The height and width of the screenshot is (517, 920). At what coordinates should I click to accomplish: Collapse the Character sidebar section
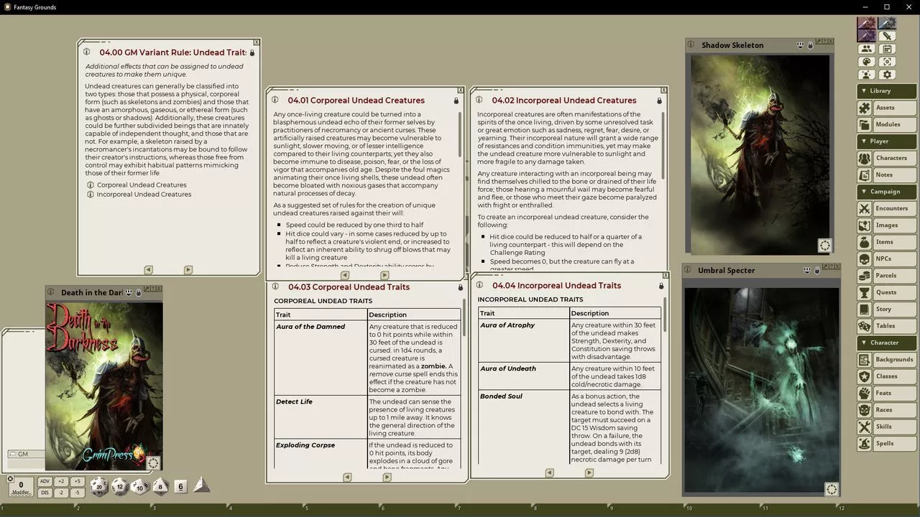pyautogui.click(x=886, y=343)
